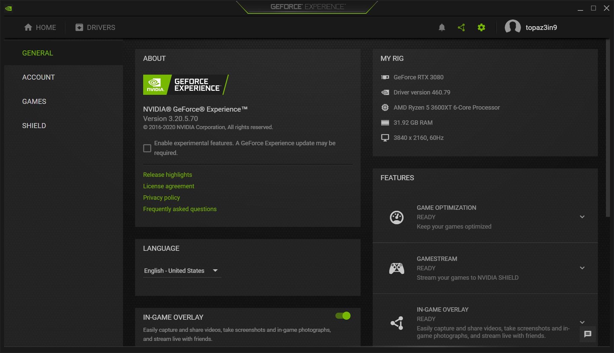The image size is (614, 353).
Task: Click the GeForce RTX 3080 text
Action: click(x=418, y=77)
